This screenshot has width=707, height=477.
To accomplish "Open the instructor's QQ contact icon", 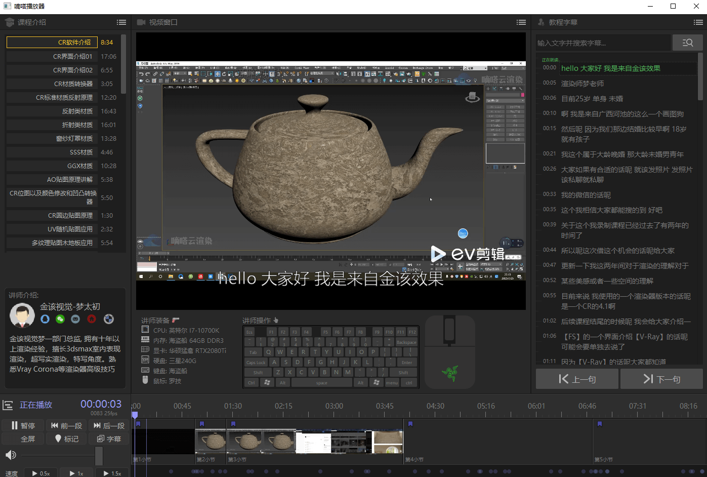I will [x=45, y=319].
